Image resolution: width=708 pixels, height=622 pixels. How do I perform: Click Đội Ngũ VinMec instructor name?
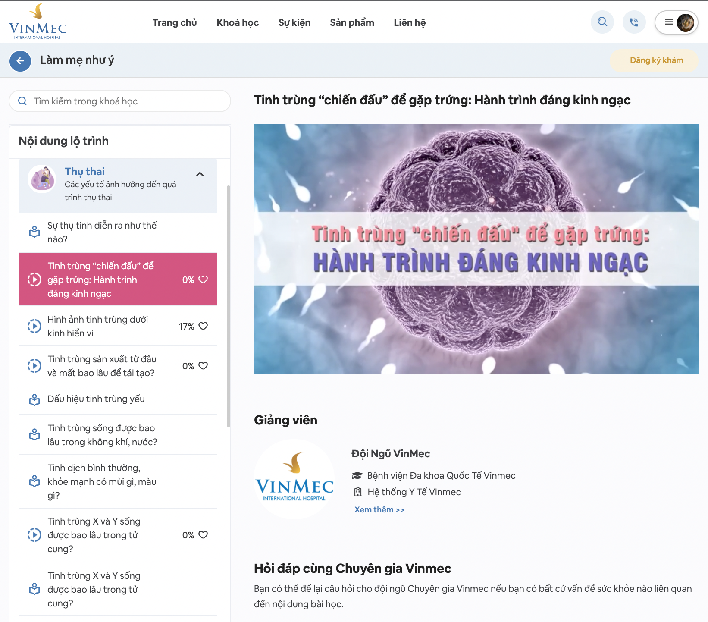click(391, 454)
